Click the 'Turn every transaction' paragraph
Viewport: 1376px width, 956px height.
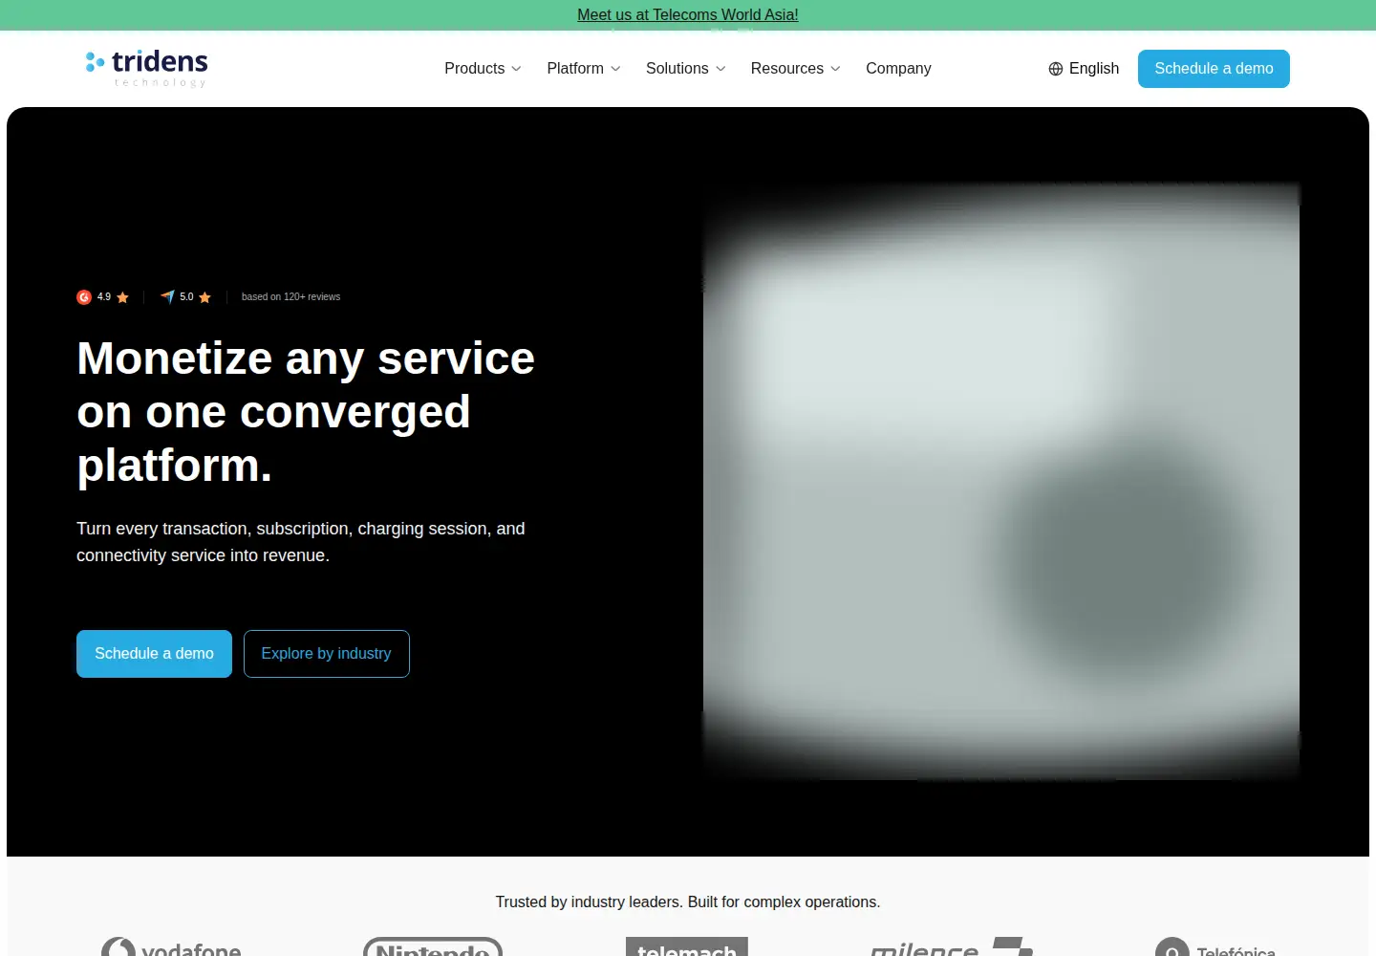(301, 542)
